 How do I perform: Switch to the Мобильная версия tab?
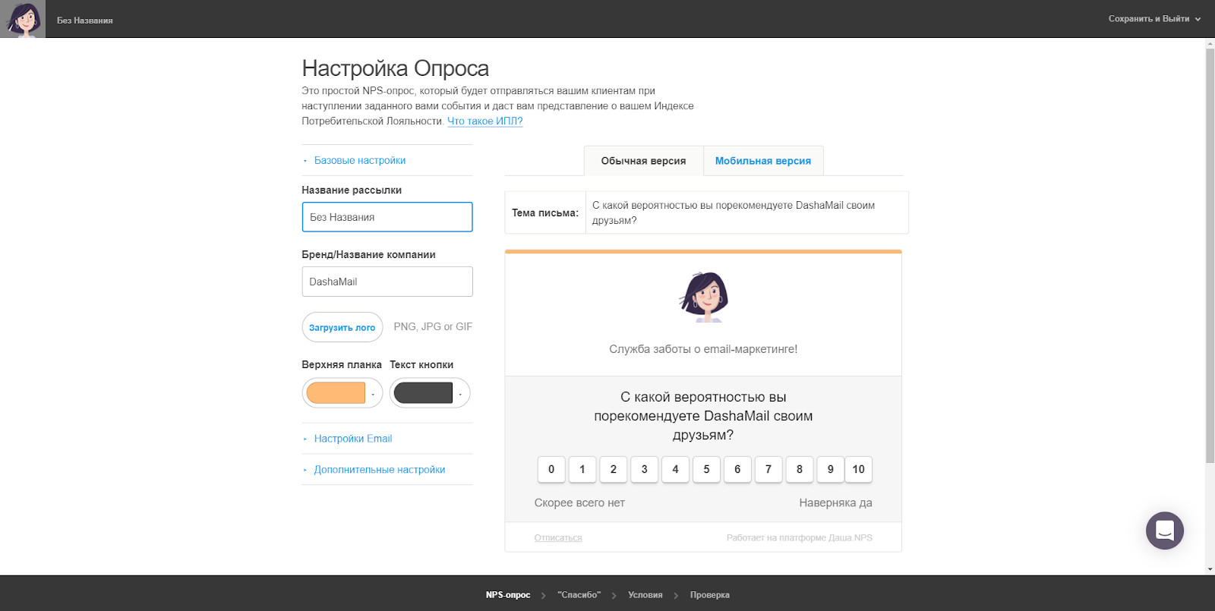click(763, 161)
